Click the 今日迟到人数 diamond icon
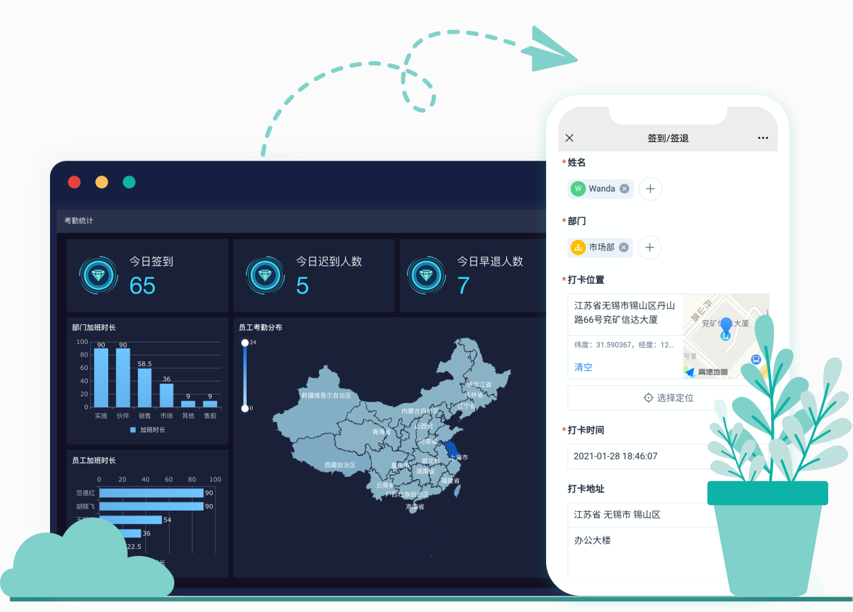853x612 pixels. coord(266,276)
